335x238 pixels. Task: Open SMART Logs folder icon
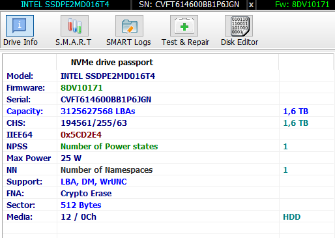tap(129, 25)
